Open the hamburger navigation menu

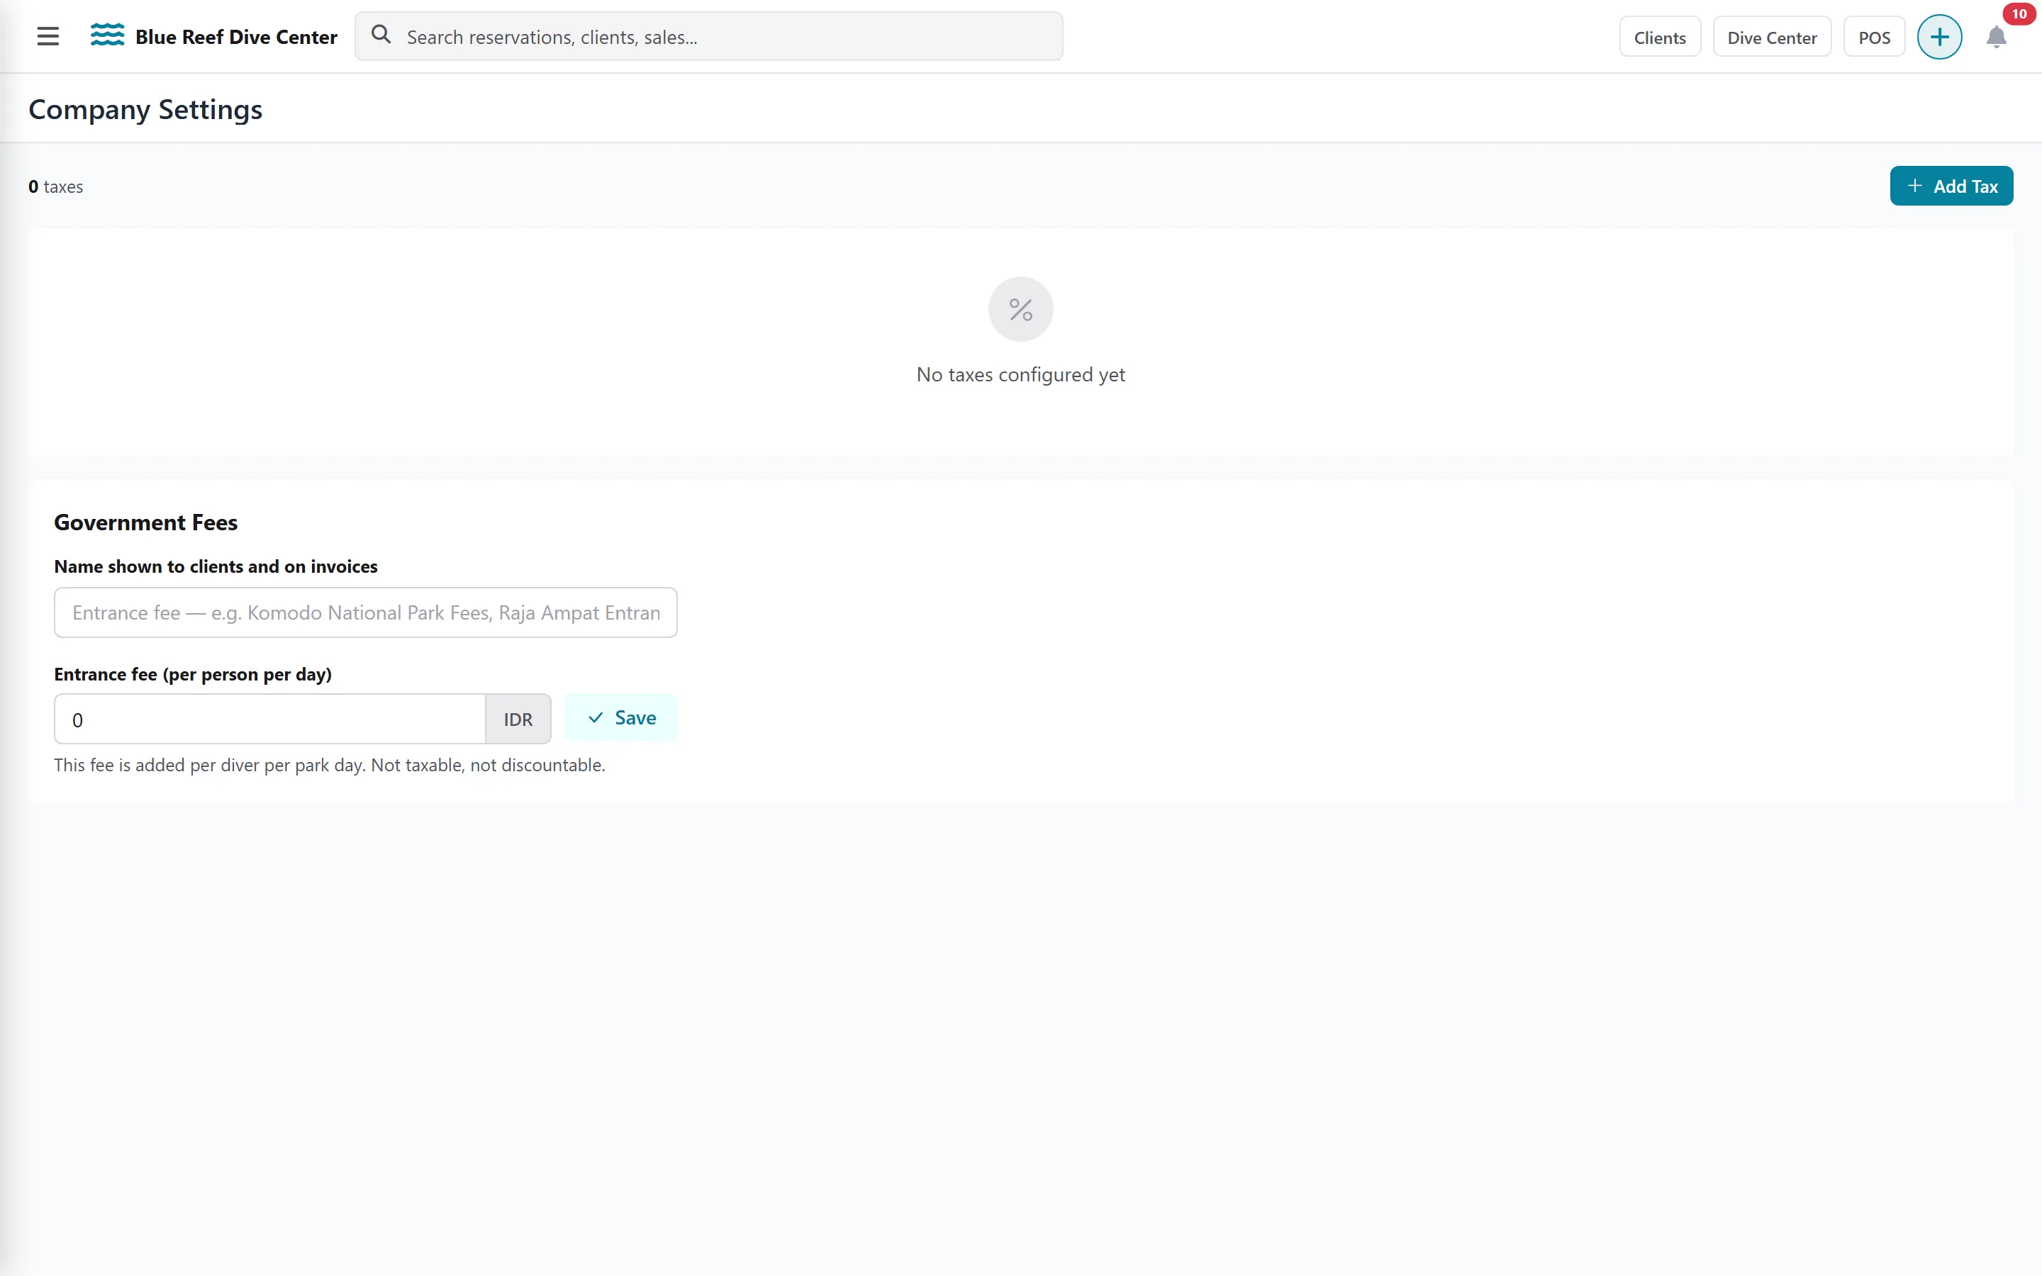pos(48,36)
